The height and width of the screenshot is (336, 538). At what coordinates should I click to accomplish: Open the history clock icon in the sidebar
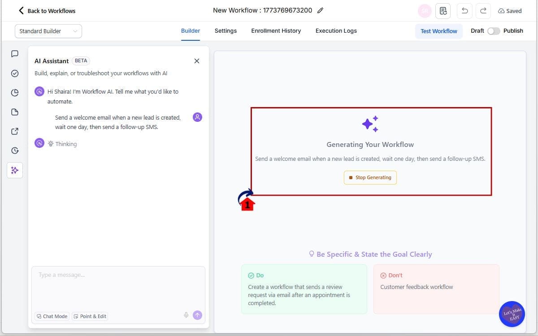pyautogui.click(x=14, y=151)
